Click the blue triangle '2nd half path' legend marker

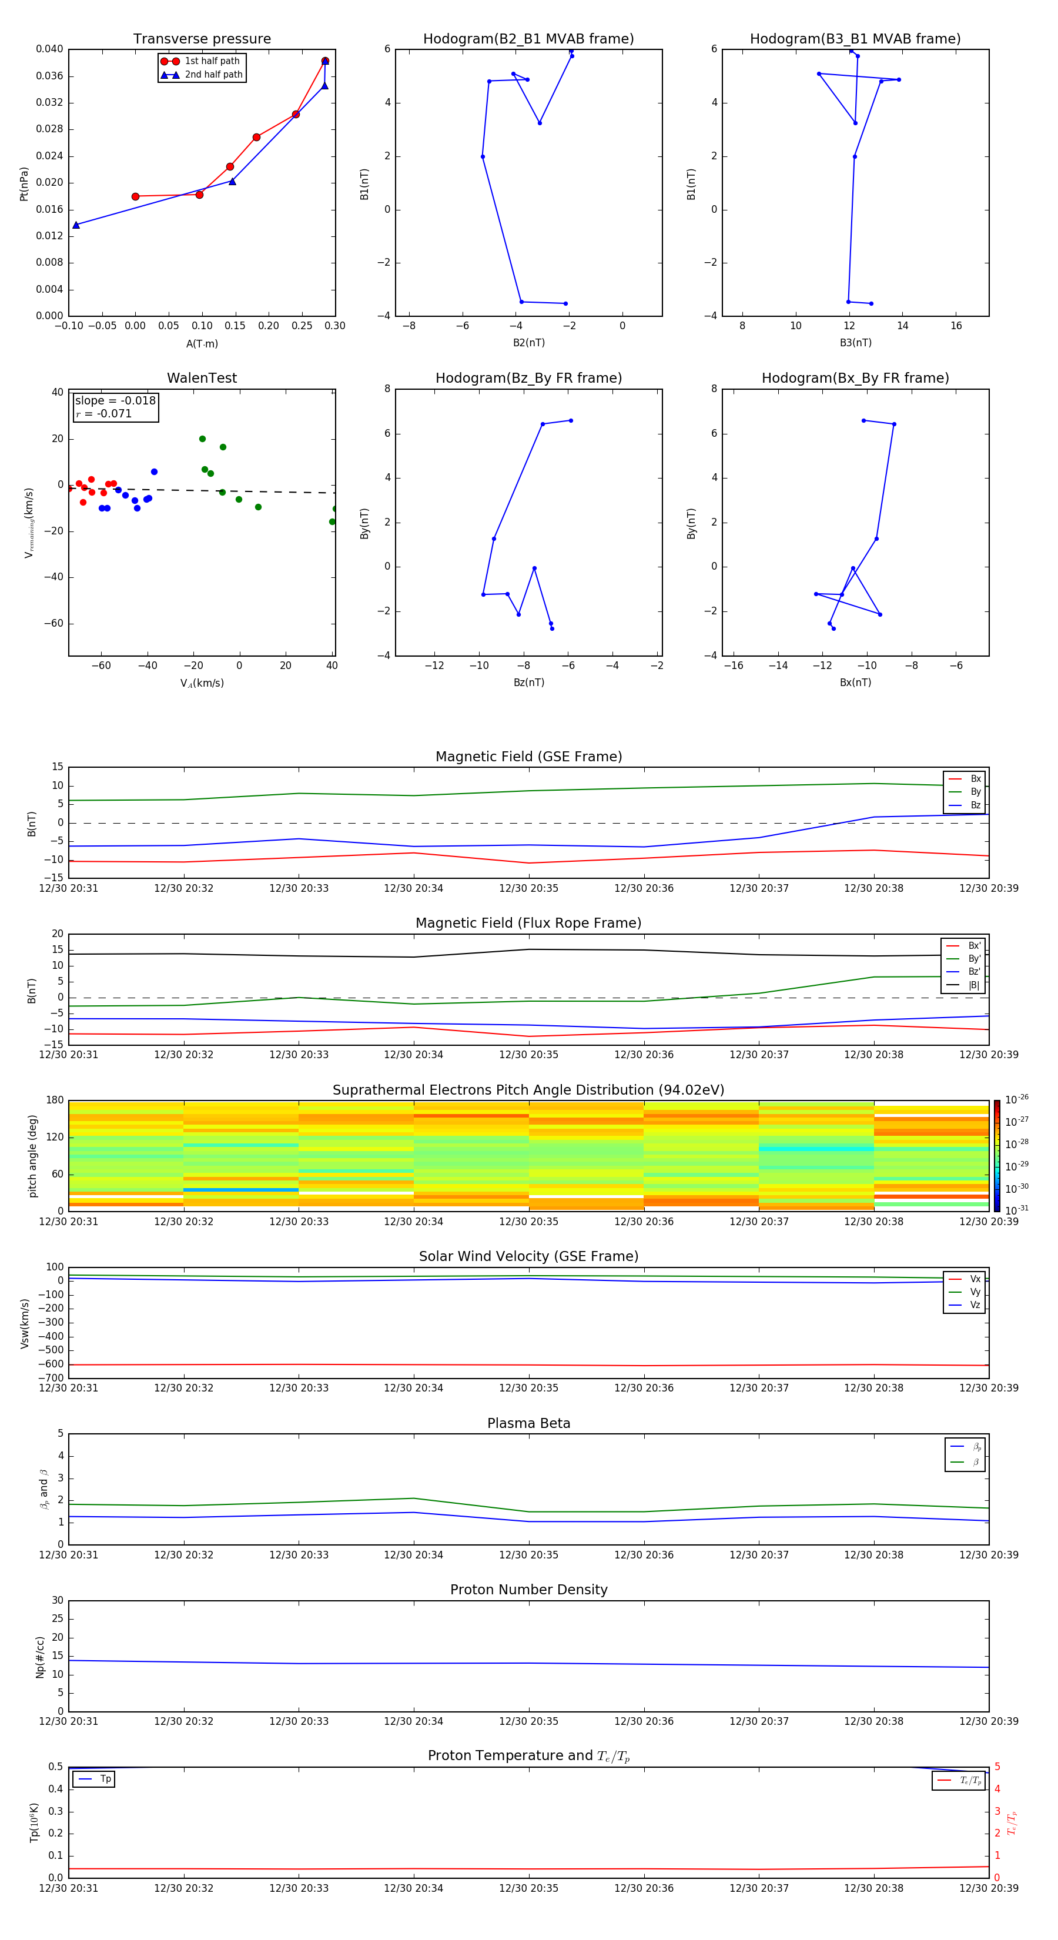[170, 75]
